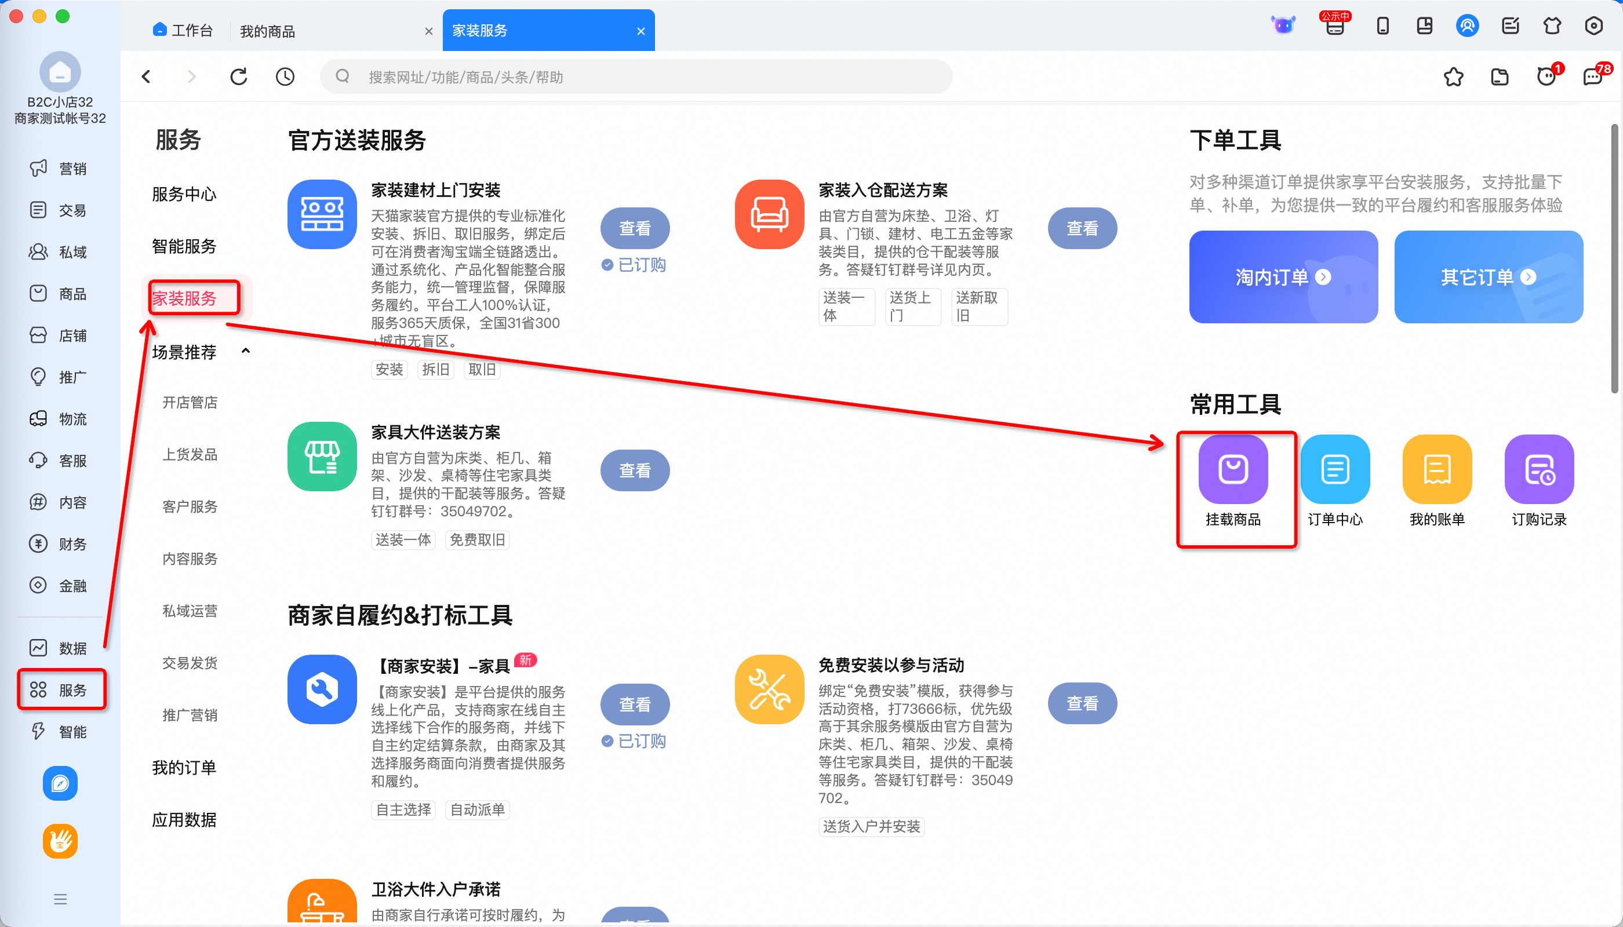Collapse the 场景推荐 section chevron
1623x927 pixels.
pyautogui.click(x=246, y=351)
